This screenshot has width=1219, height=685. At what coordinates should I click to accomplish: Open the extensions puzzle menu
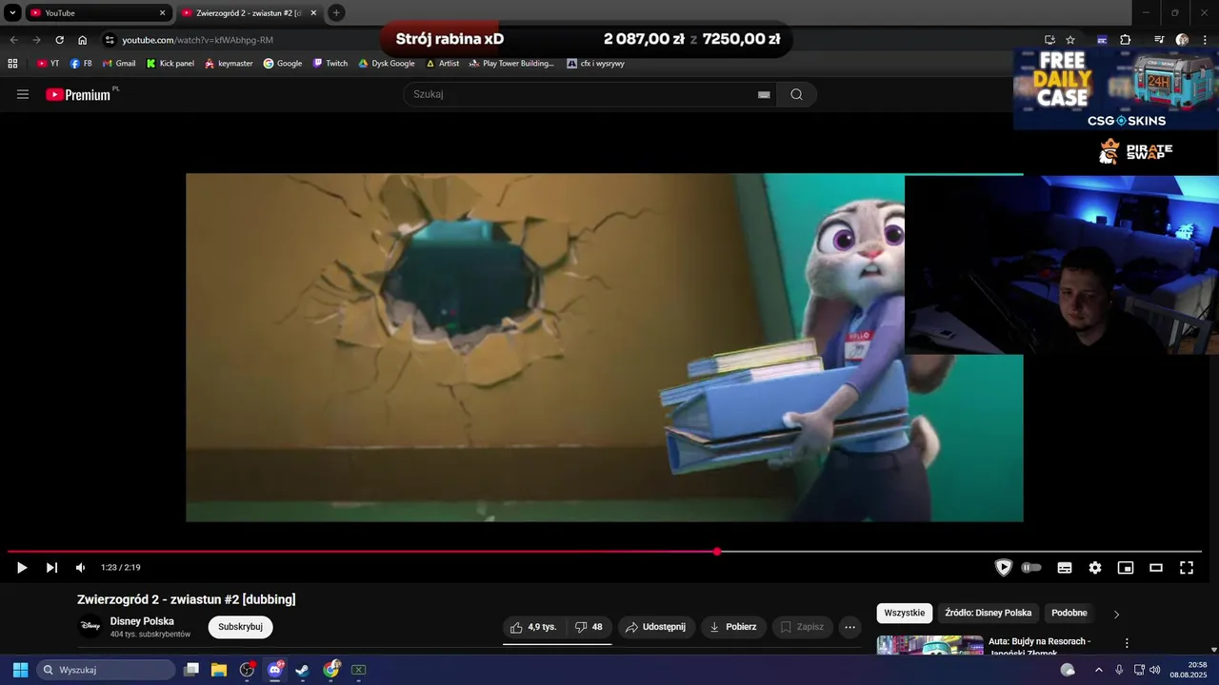(x=1125, y=40)
